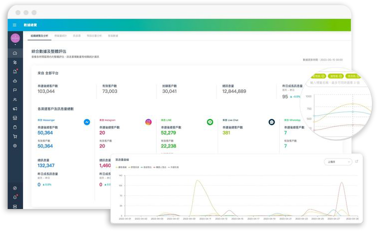Click the tall olive curve peak near 2023-04-09
Image resolution: width=377 pixels, height=231 pixels.
[197, 180]
